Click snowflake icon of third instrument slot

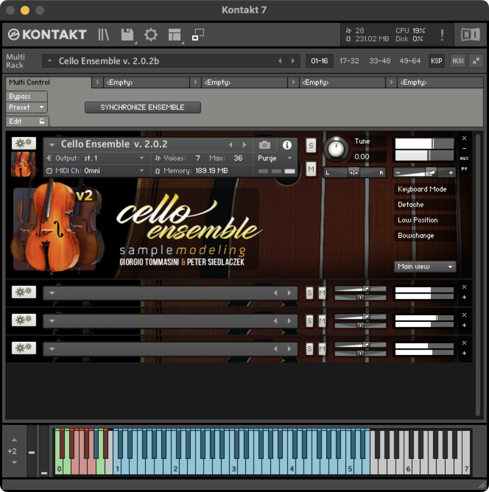click(x=24, y=320)
